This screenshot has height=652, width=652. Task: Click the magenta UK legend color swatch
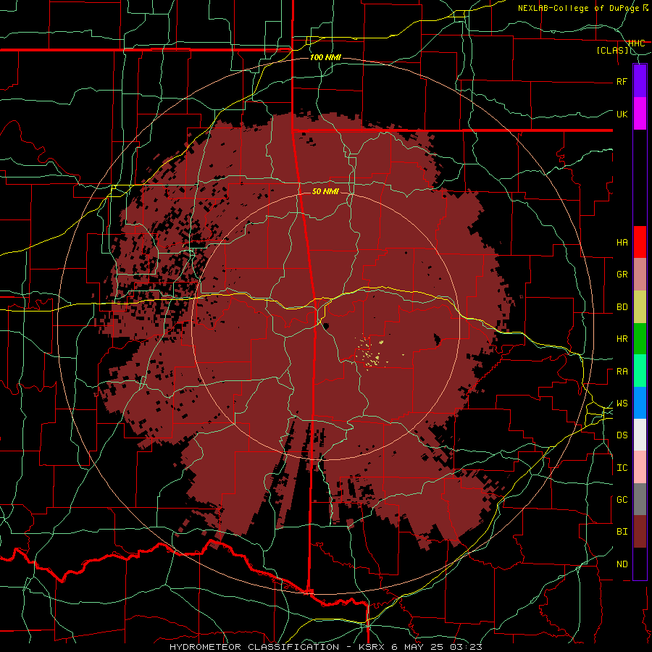640,113
